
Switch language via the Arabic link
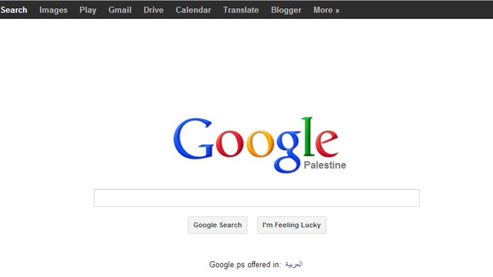coord(294,264)
